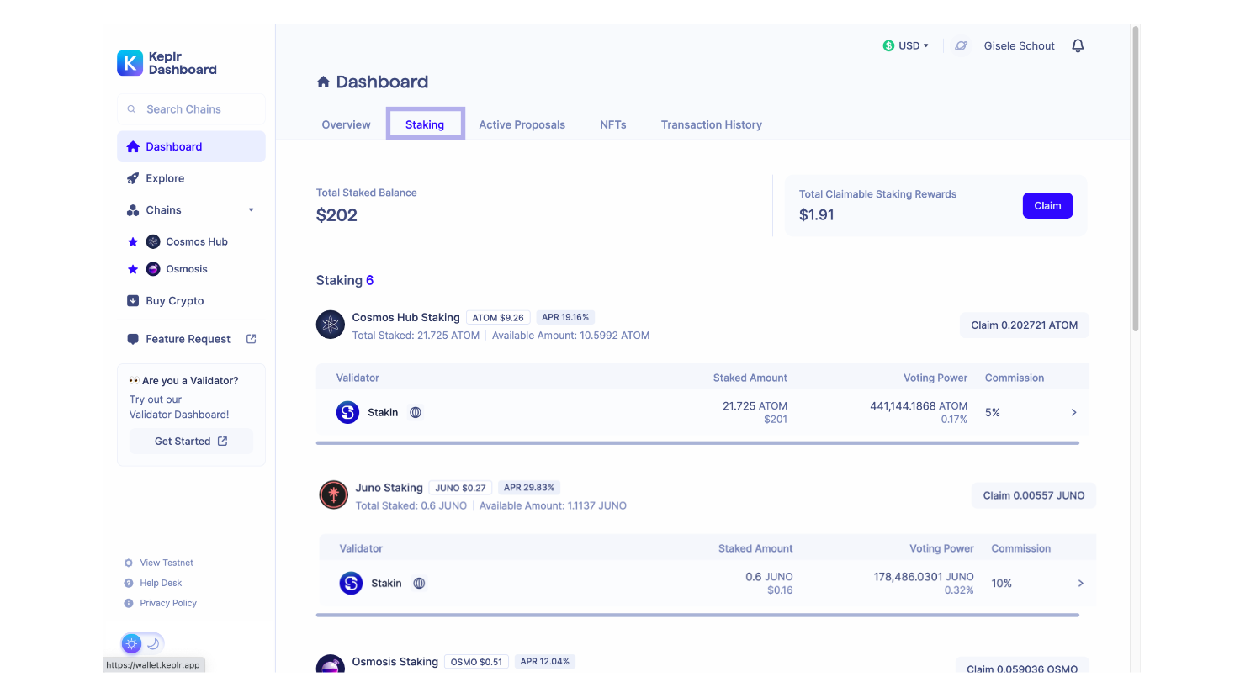This screenshot has width=1240, height=698.
Task: Click the search magnifier icon in sidebar
Action: 131,109
